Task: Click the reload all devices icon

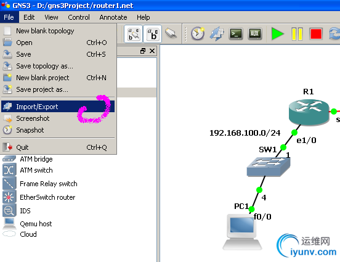Action: click(334, 34)
